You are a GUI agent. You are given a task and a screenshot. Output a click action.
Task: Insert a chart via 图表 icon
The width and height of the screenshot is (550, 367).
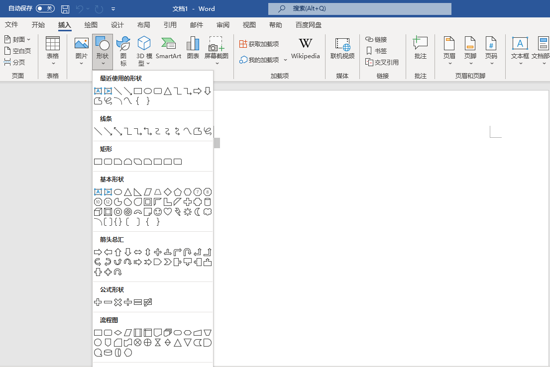click(x=193, y=49)
